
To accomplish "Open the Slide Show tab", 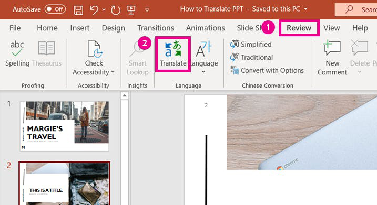I will (249, 28).
